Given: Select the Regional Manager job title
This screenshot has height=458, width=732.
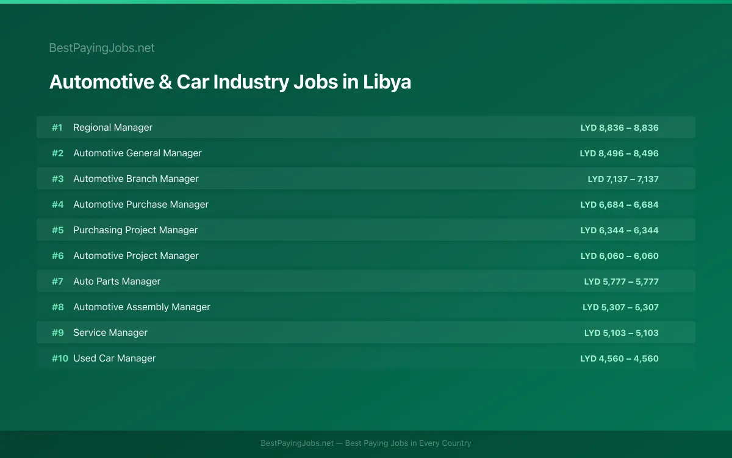Looking at the screenshot, I should point(113,128).
